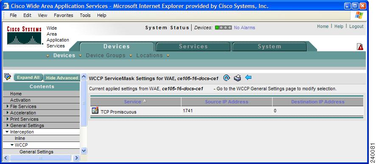Click the Service column sort arrow
The image size is (376, 164).
coord(145,101)
